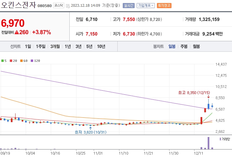
Task: Click the 거래량 legend in volume chart
Action: click(225, 139)
